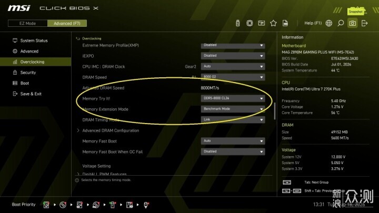Image resolution: width=379 pixels, height=213 pixels.
Task: Click the CPU chip toolbar icon
Action: pos(250,23)
